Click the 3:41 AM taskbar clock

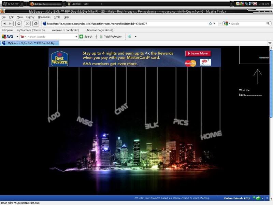(x=264, y=4)
